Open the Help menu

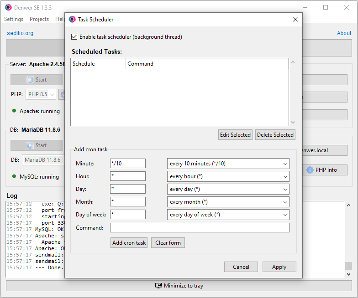60,19
